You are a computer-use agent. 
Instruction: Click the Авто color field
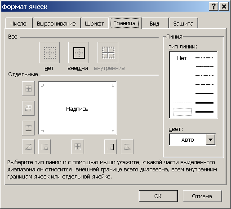tap(188, 139)
